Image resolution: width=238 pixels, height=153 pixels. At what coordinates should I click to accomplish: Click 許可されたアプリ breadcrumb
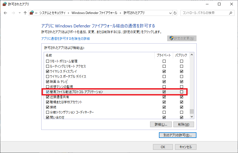pos(134,13)
